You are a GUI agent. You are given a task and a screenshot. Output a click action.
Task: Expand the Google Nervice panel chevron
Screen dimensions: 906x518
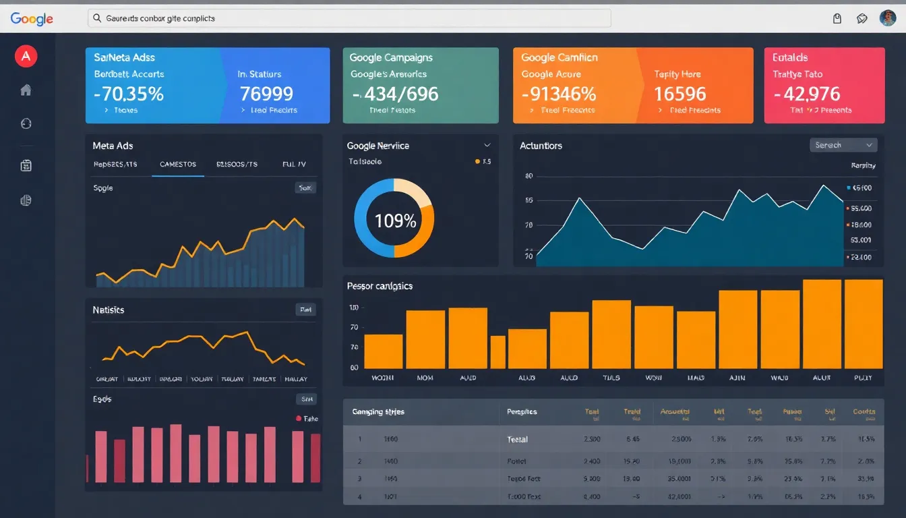click(487, 146)
